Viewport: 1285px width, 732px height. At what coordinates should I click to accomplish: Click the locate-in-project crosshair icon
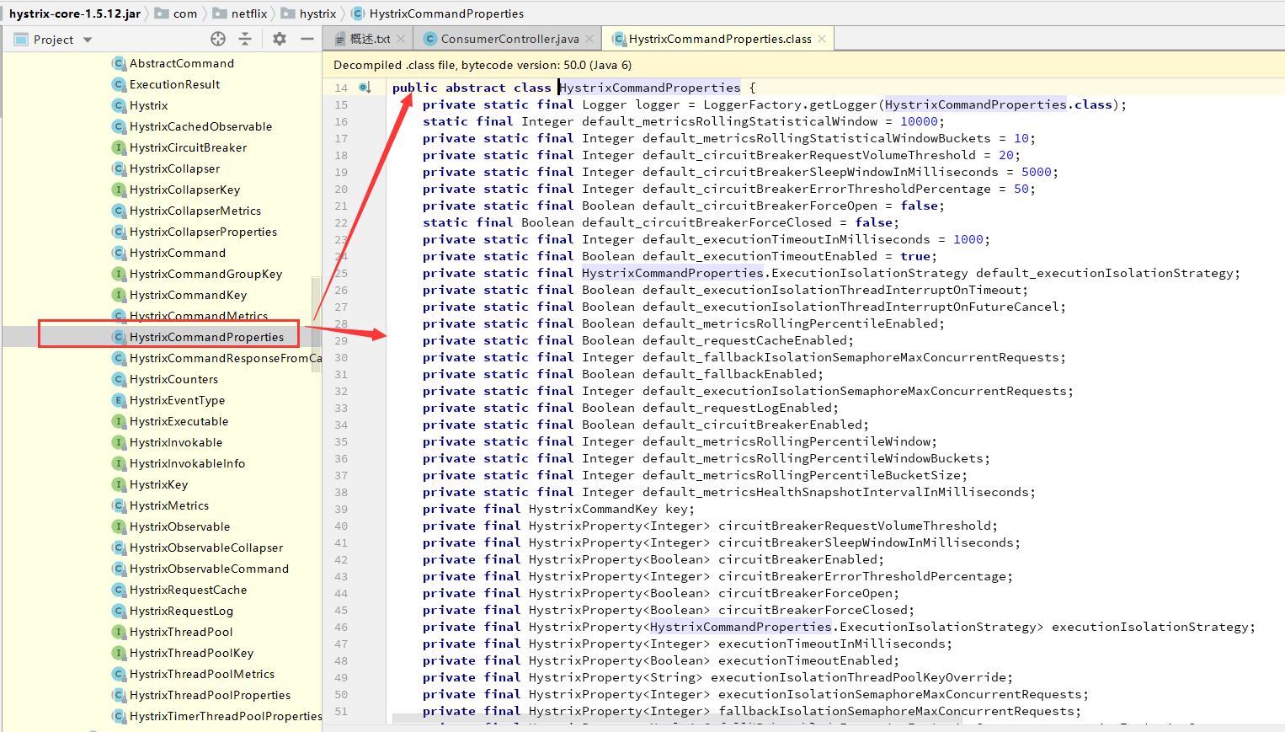pyautogui.click(x=218, y=39)
